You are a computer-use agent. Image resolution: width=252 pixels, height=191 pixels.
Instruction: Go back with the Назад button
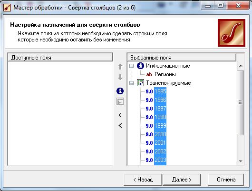click(x=143, y=180)
